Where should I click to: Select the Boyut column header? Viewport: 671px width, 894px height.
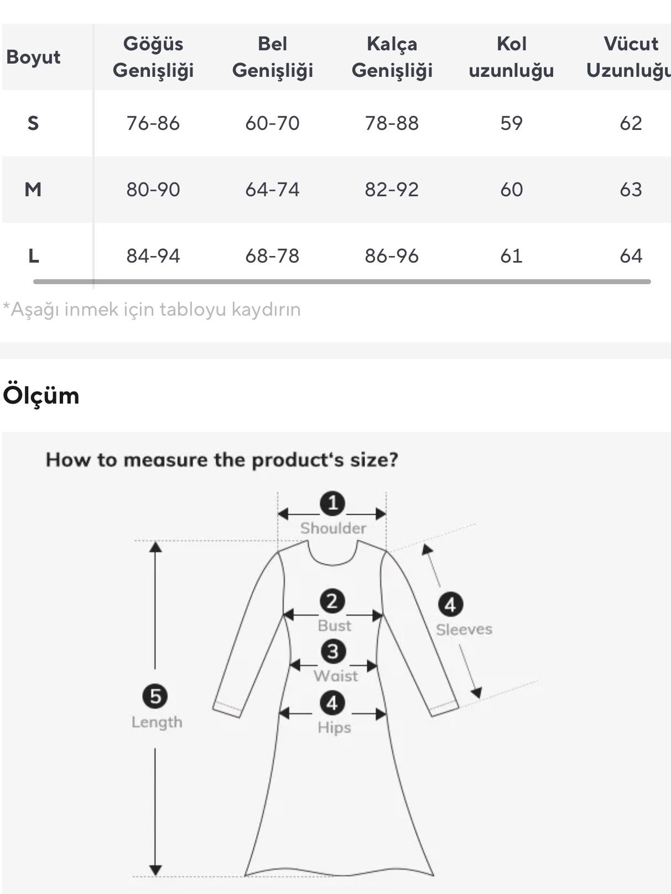[33, 57]
